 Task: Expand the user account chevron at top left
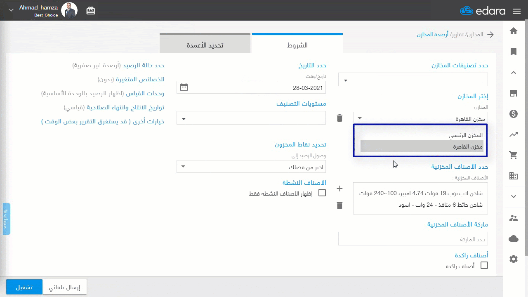pyautogui.click(x=11, y=10)
